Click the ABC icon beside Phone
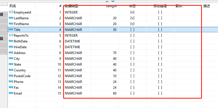218x108 pixels. point(11,82)
